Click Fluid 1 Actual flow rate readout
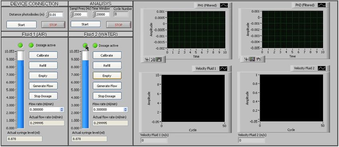This screenshot has width=339, height=147. pos(47,123)
